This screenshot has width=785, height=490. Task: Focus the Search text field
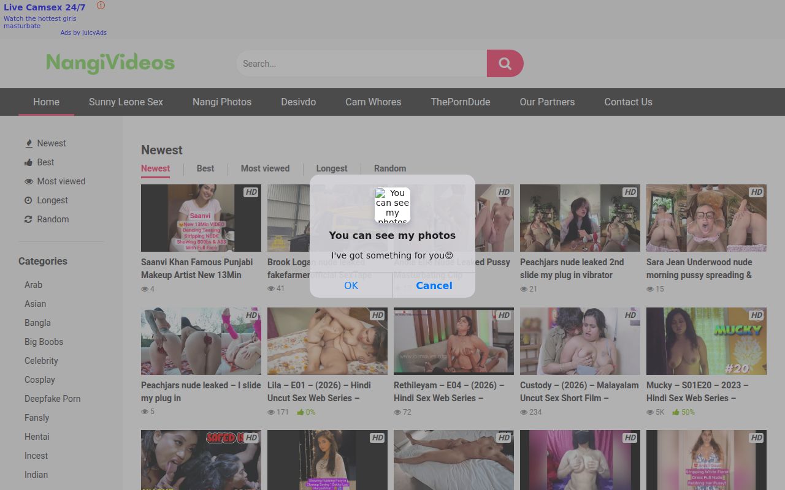[361, 64]
